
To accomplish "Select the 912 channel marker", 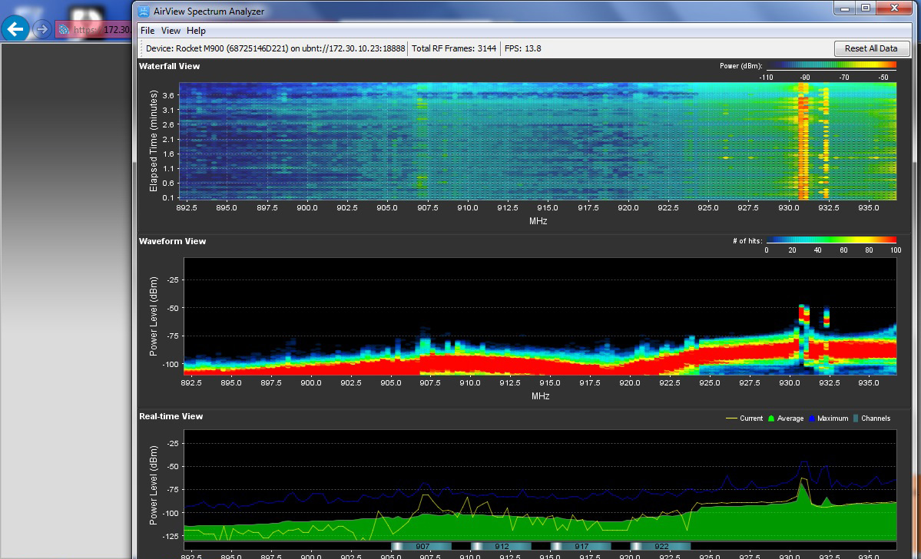I will click(501, 546).
